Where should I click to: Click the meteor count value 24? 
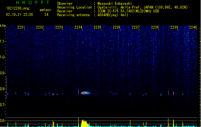pyautogui.click(x=46, y=15)
